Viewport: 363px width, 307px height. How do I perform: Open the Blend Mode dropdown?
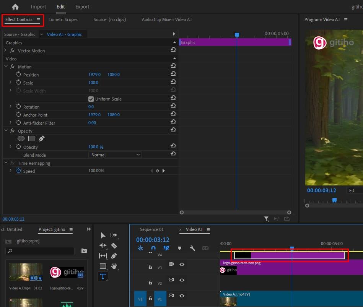point(115,155)
